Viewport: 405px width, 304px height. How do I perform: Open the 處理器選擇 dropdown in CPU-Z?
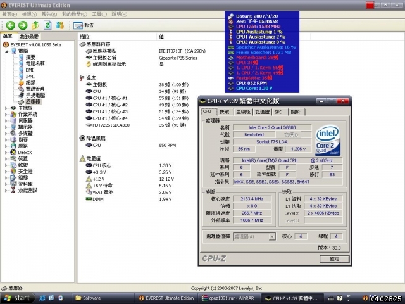[x=271, y=236]
